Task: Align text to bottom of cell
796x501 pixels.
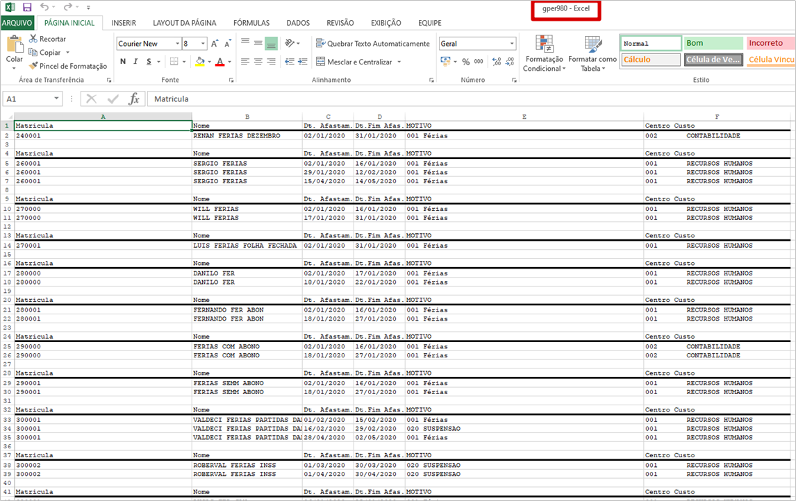Action: (272, 43)
